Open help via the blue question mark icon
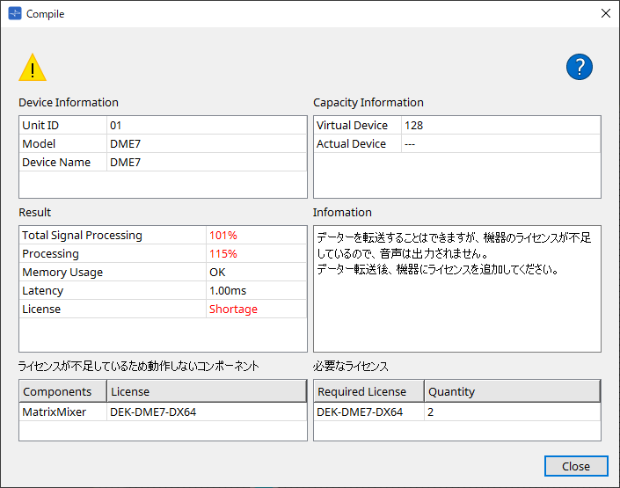Screen dimensions: 620x488 click(579, 67)
